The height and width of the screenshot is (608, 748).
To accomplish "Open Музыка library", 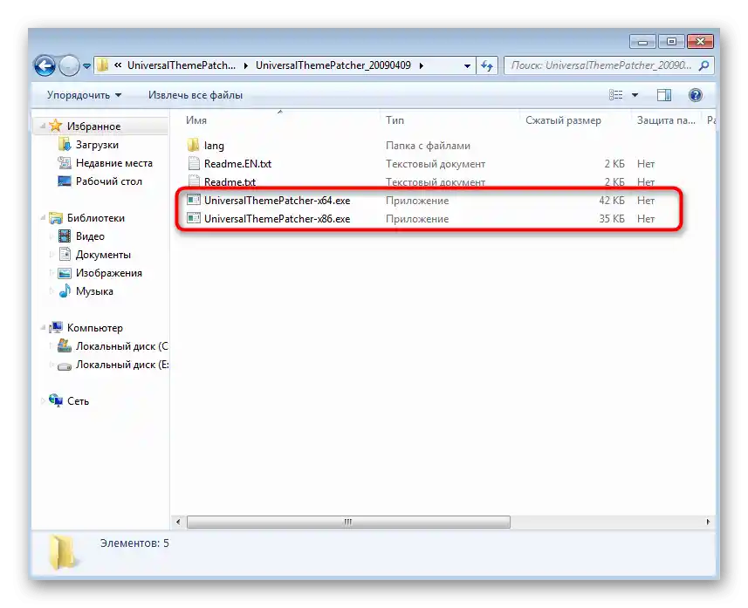I will pos(94,290).
